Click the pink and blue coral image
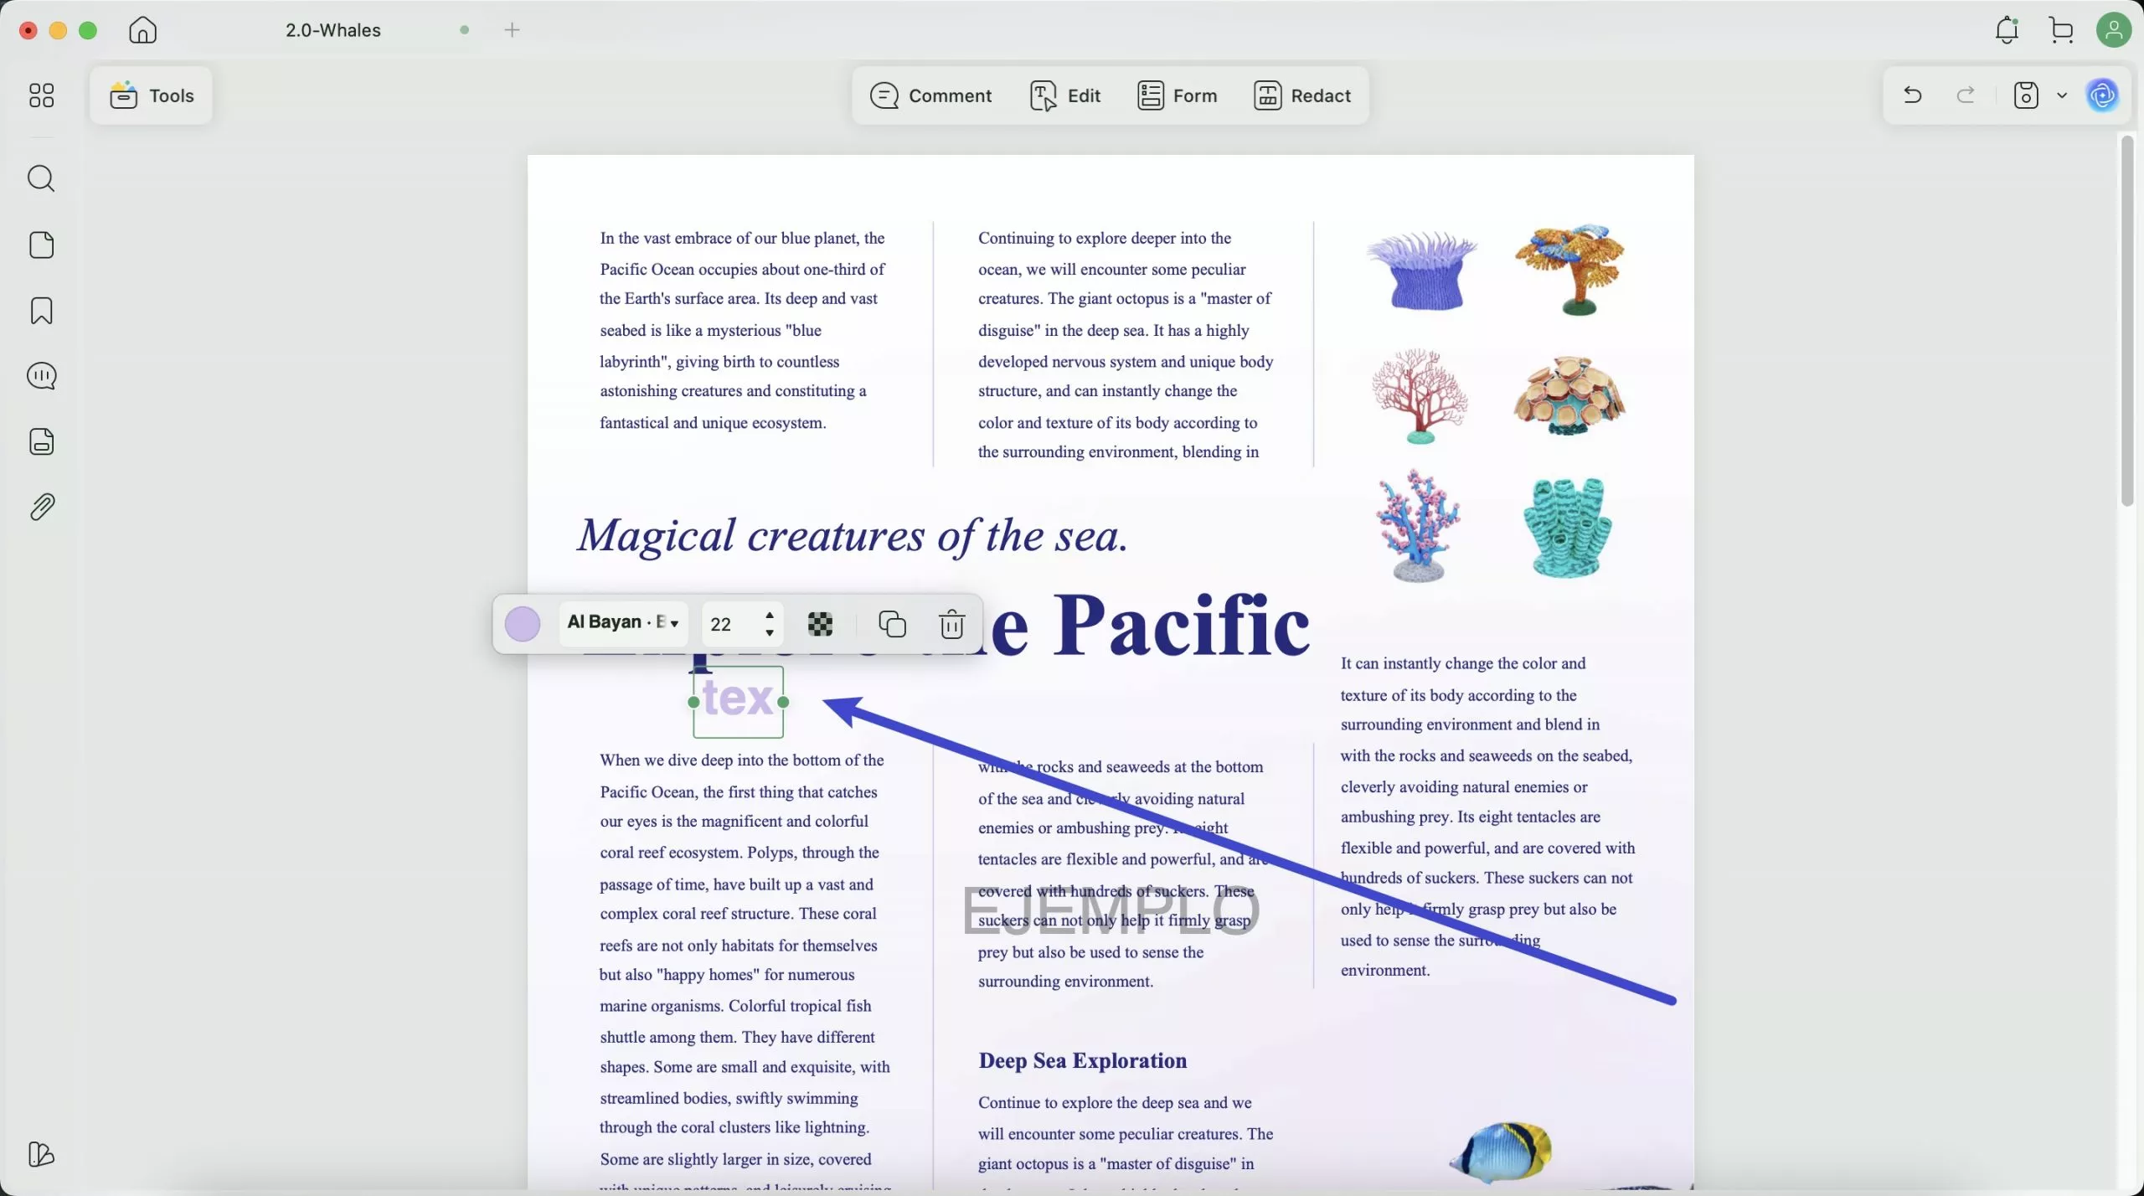Screen dimensions: 2144x1196 coord(1418,526)
